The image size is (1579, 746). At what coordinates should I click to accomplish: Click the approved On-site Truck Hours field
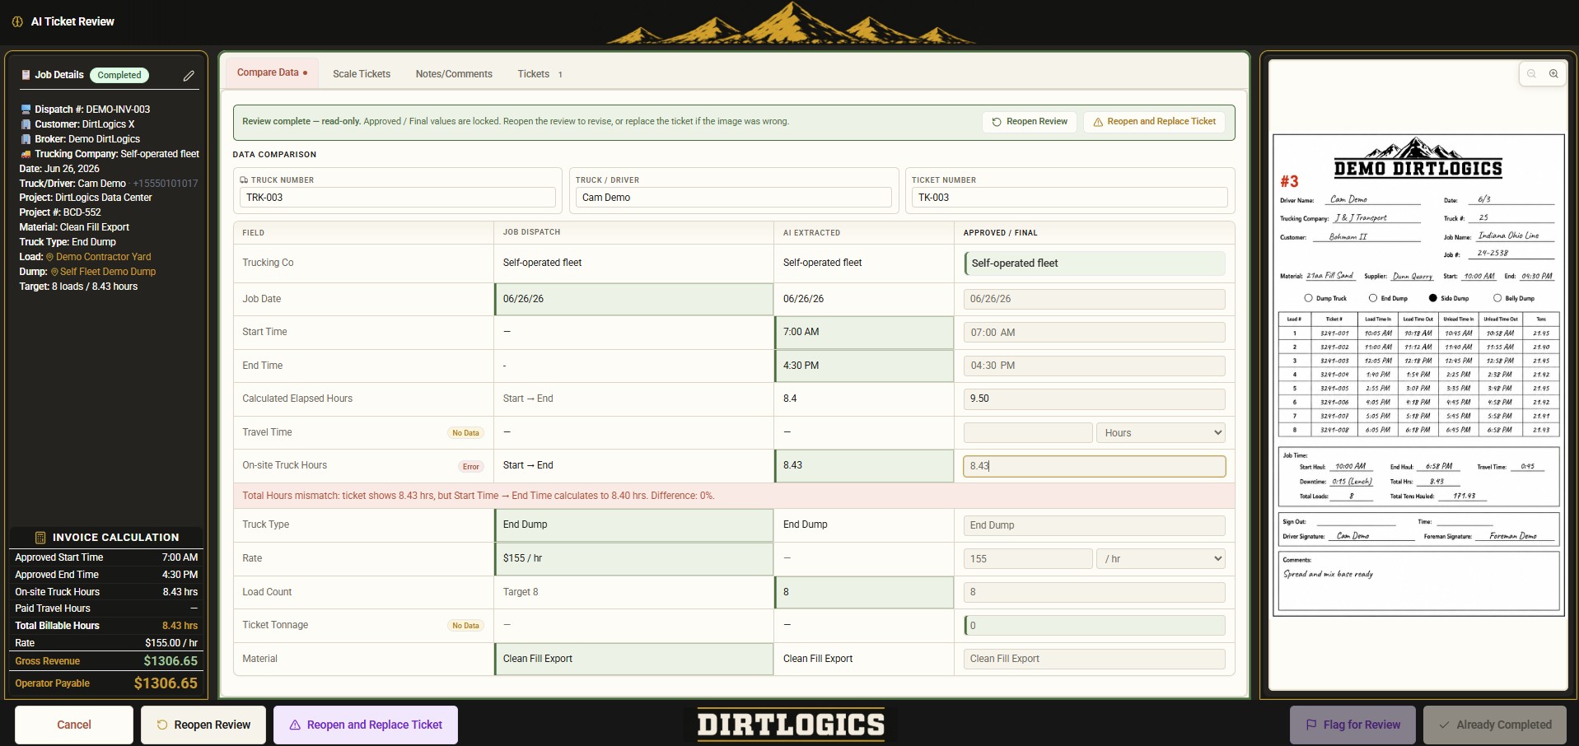coord(1095,466)
